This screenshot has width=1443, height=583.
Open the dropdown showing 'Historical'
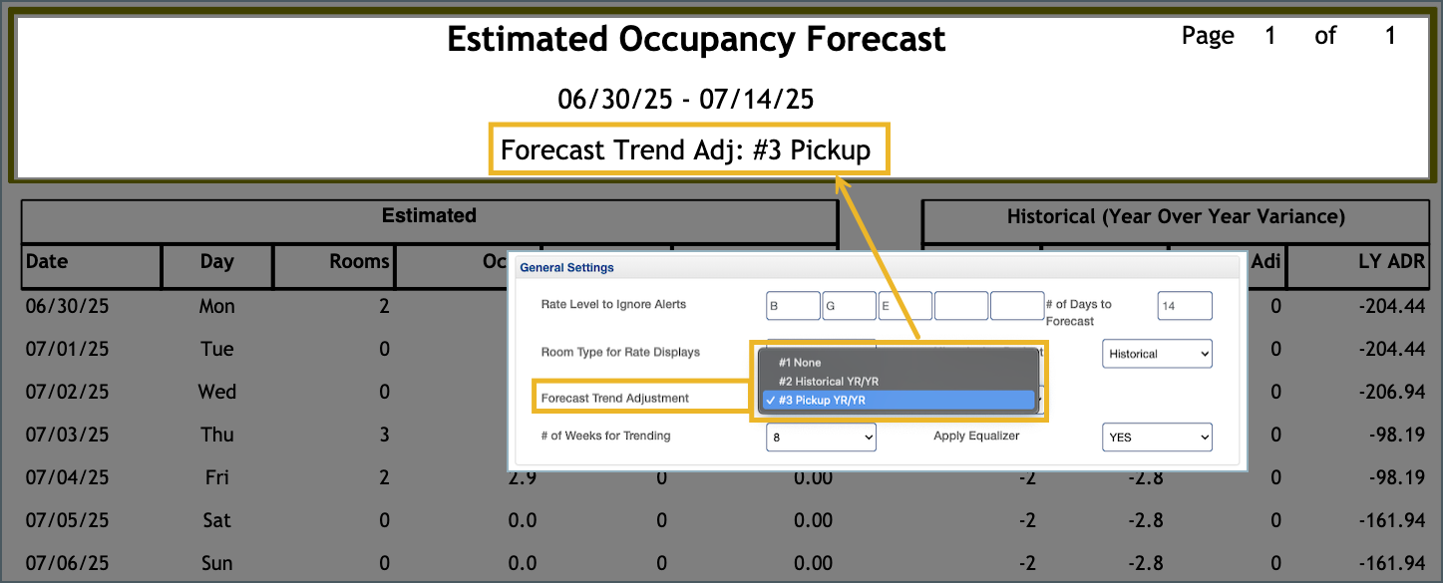coord(1157,354)
